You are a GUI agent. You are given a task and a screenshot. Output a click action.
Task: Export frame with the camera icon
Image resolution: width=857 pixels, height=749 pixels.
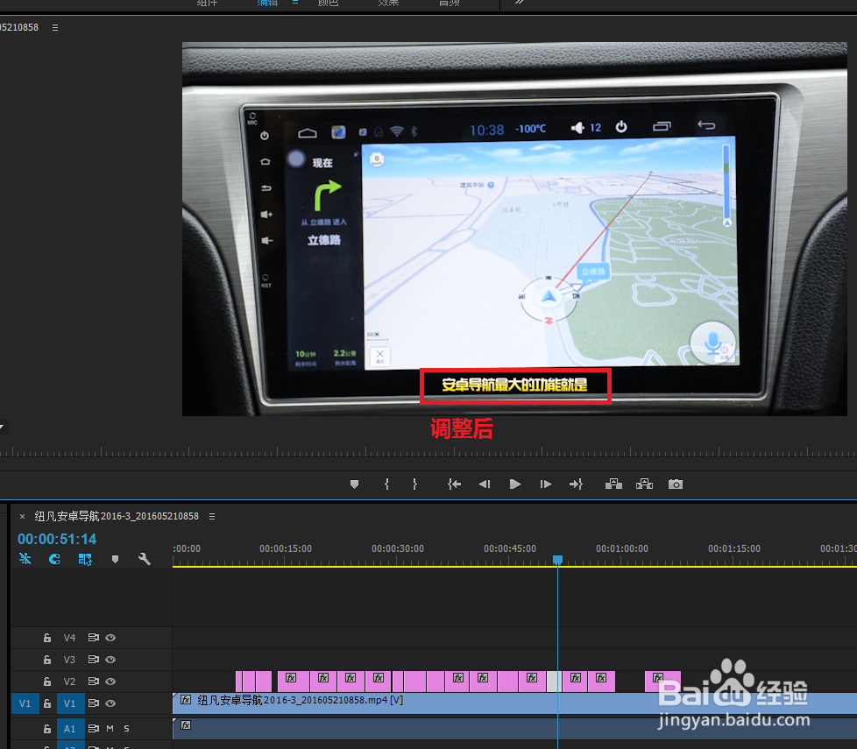[676, 484]
